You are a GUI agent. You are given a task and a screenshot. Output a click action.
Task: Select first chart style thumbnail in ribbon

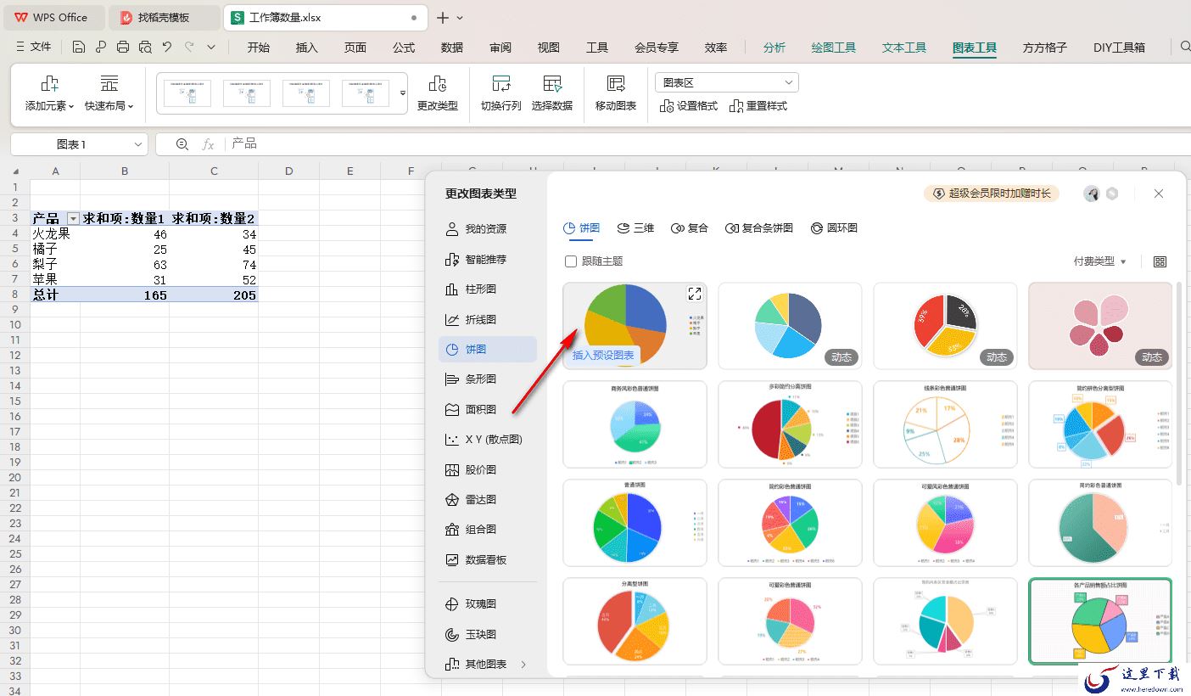point(187,93)
